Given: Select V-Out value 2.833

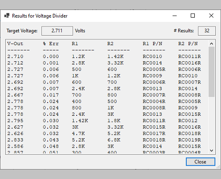Looking at the screenshot, I should (15, 140).
